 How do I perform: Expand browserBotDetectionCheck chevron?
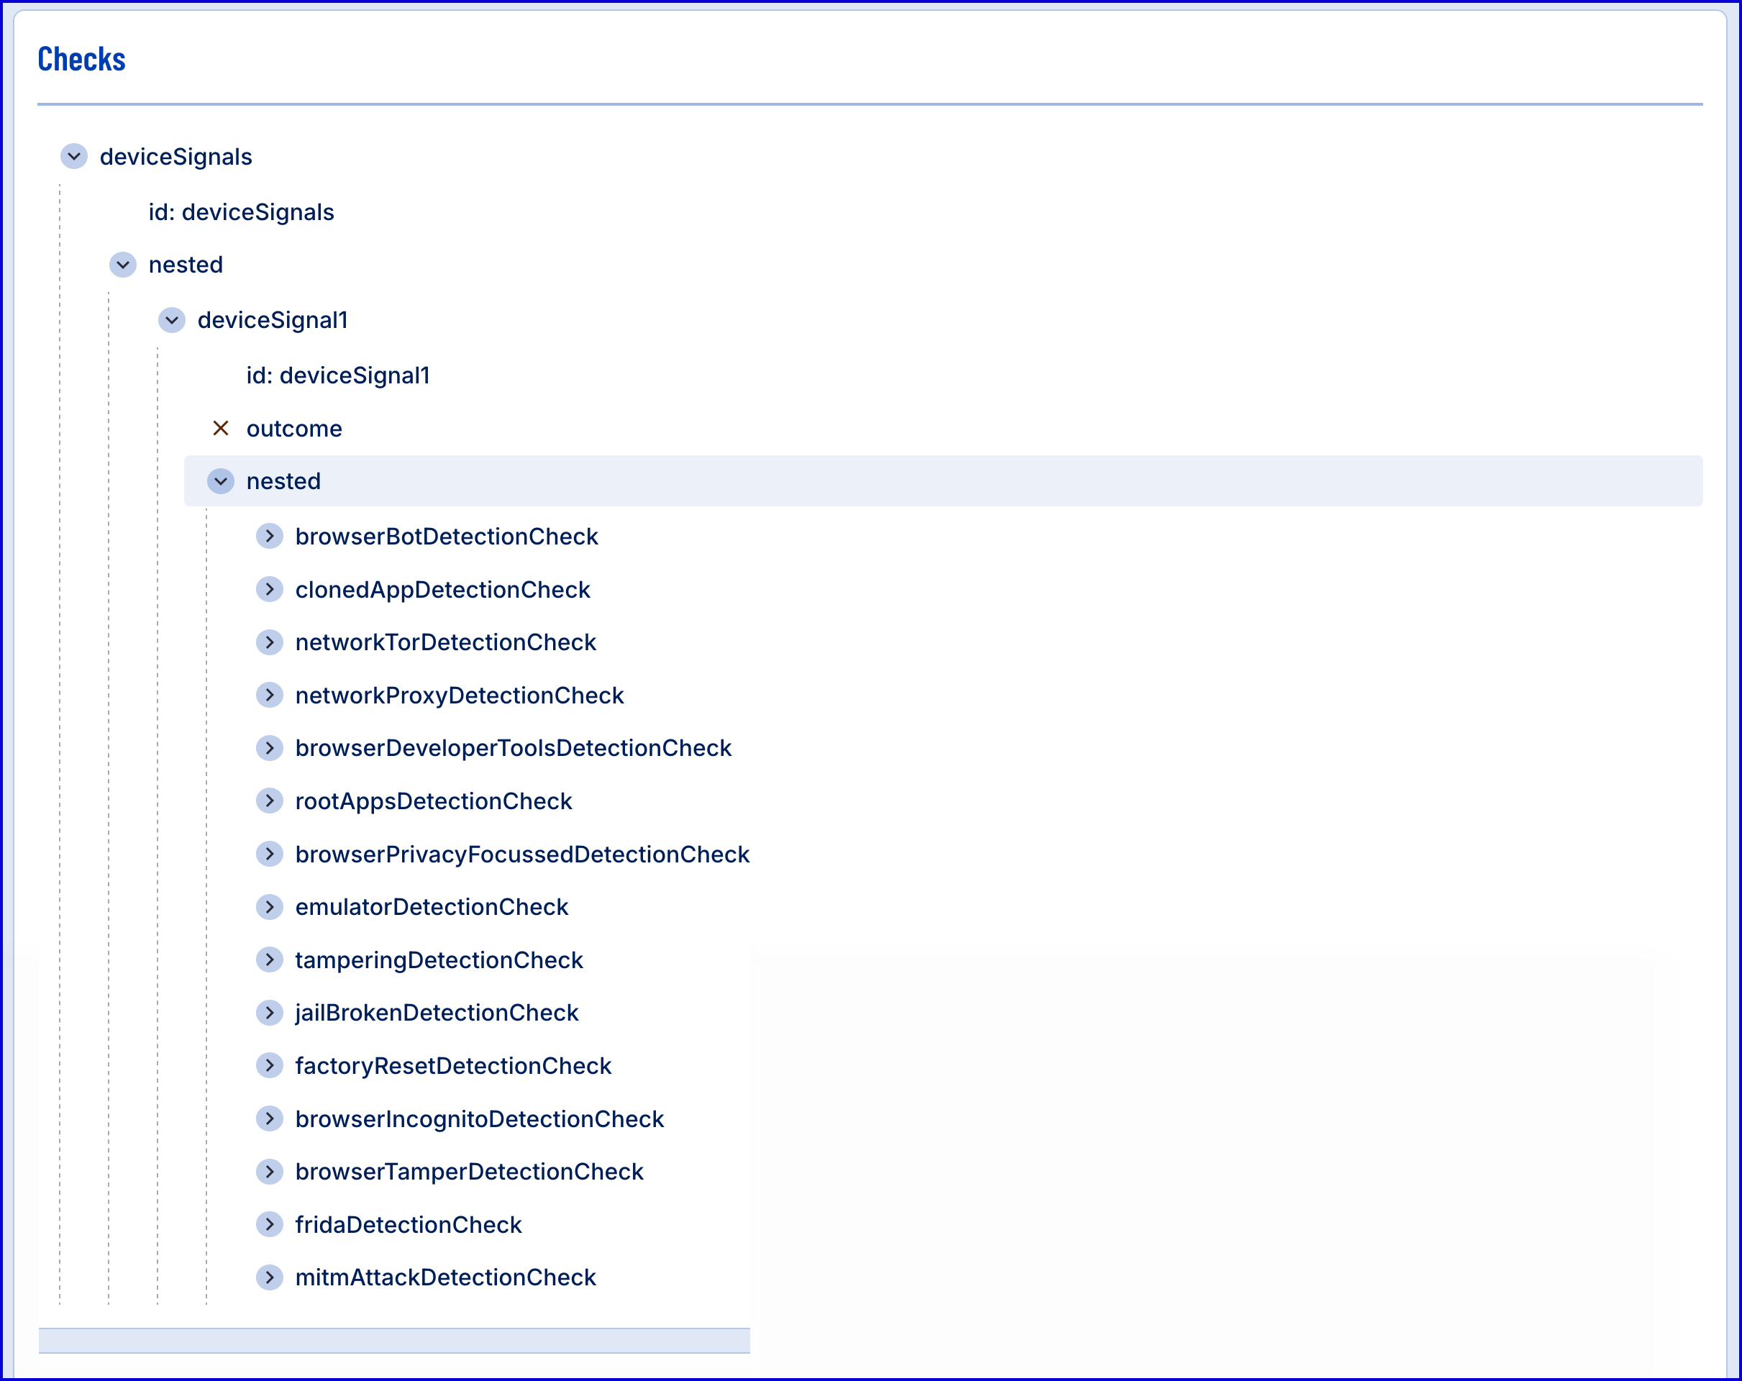click(269, 536)
